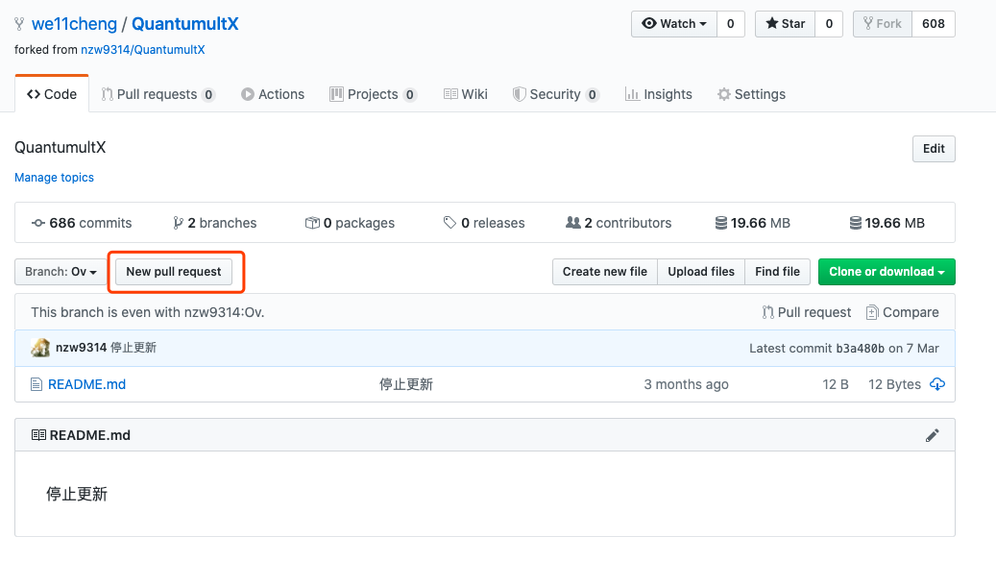The height and width of the screenshot is (561, 996).
Task: View the Security tab
Action: coord(556,94)
